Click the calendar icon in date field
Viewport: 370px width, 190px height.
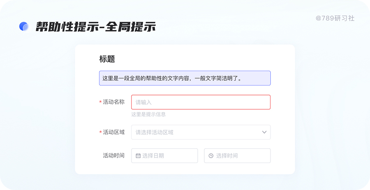(138, 156)
